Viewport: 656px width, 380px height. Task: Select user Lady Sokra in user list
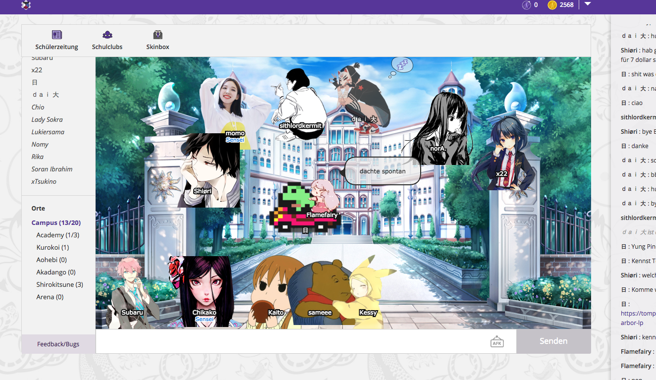(47, 119)
